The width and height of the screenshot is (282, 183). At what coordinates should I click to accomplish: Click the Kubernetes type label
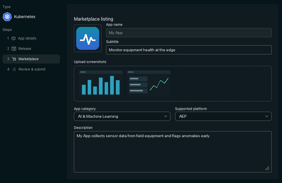25,17
